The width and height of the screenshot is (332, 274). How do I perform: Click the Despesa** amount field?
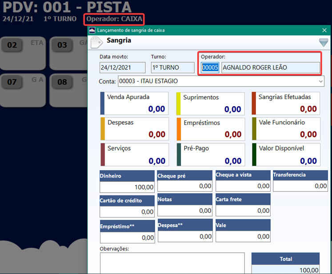[185, 237]
